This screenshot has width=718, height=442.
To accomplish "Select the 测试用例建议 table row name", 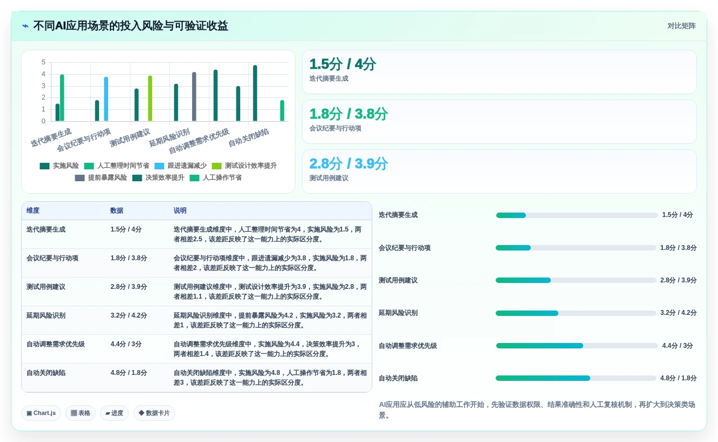I will coord(46,287).
